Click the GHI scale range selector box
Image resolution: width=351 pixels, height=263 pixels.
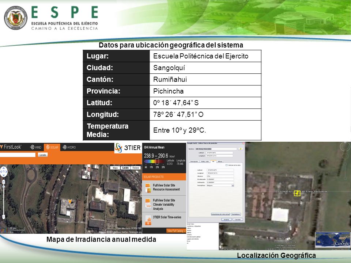click(x=157, y=161)
